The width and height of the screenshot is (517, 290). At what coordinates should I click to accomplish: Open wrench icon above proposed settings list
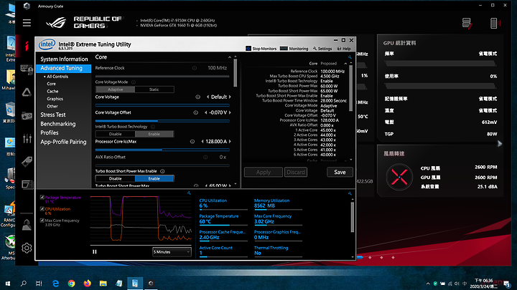350,57
